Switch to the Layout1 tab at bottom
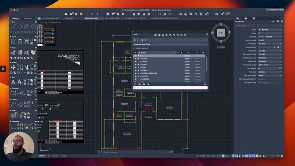 tap(54, 156)
